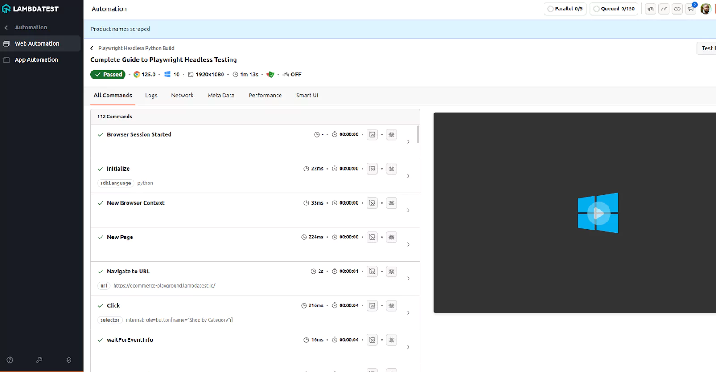
Task: Click the 1920x1080 resolution label
Action: 206,75
